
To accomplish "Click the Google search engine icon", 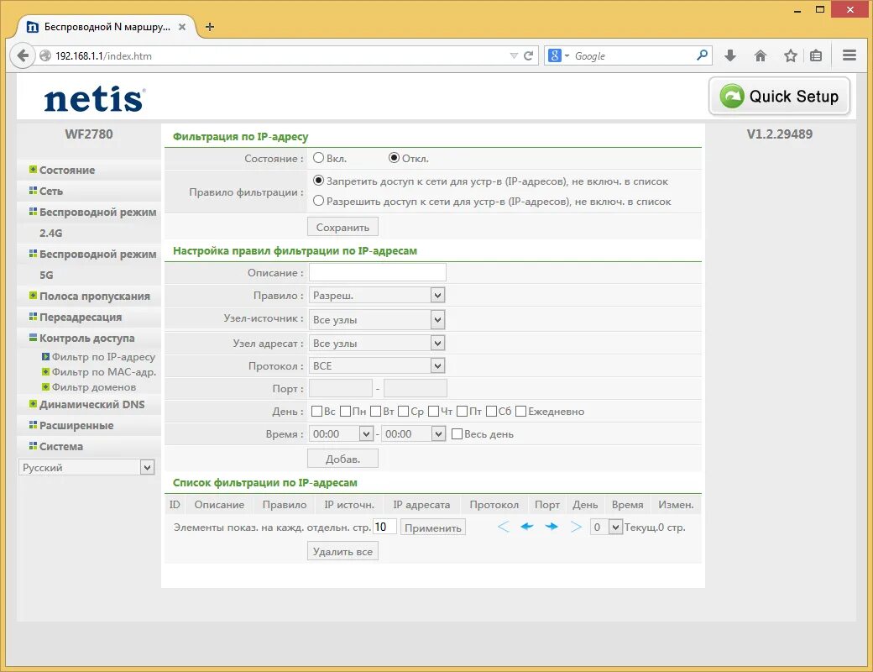I will click(x=555, y=55).
